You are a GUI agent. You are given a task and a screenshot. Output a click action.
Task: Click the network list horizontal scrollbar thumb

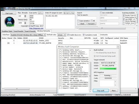click(x=17, y=89)
